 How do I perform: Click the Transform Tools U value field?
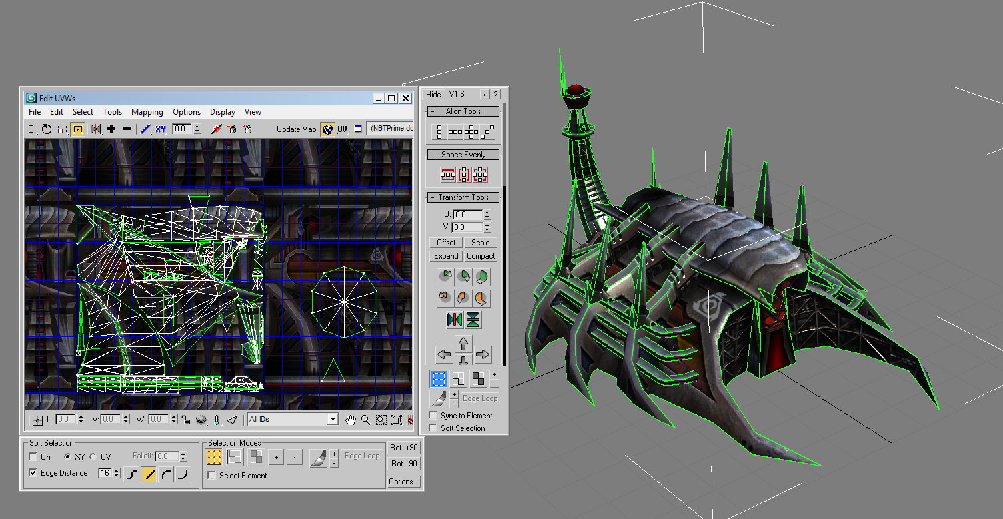468,215
